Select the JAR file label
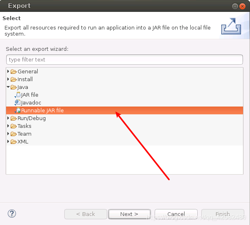 pos(29,95)
